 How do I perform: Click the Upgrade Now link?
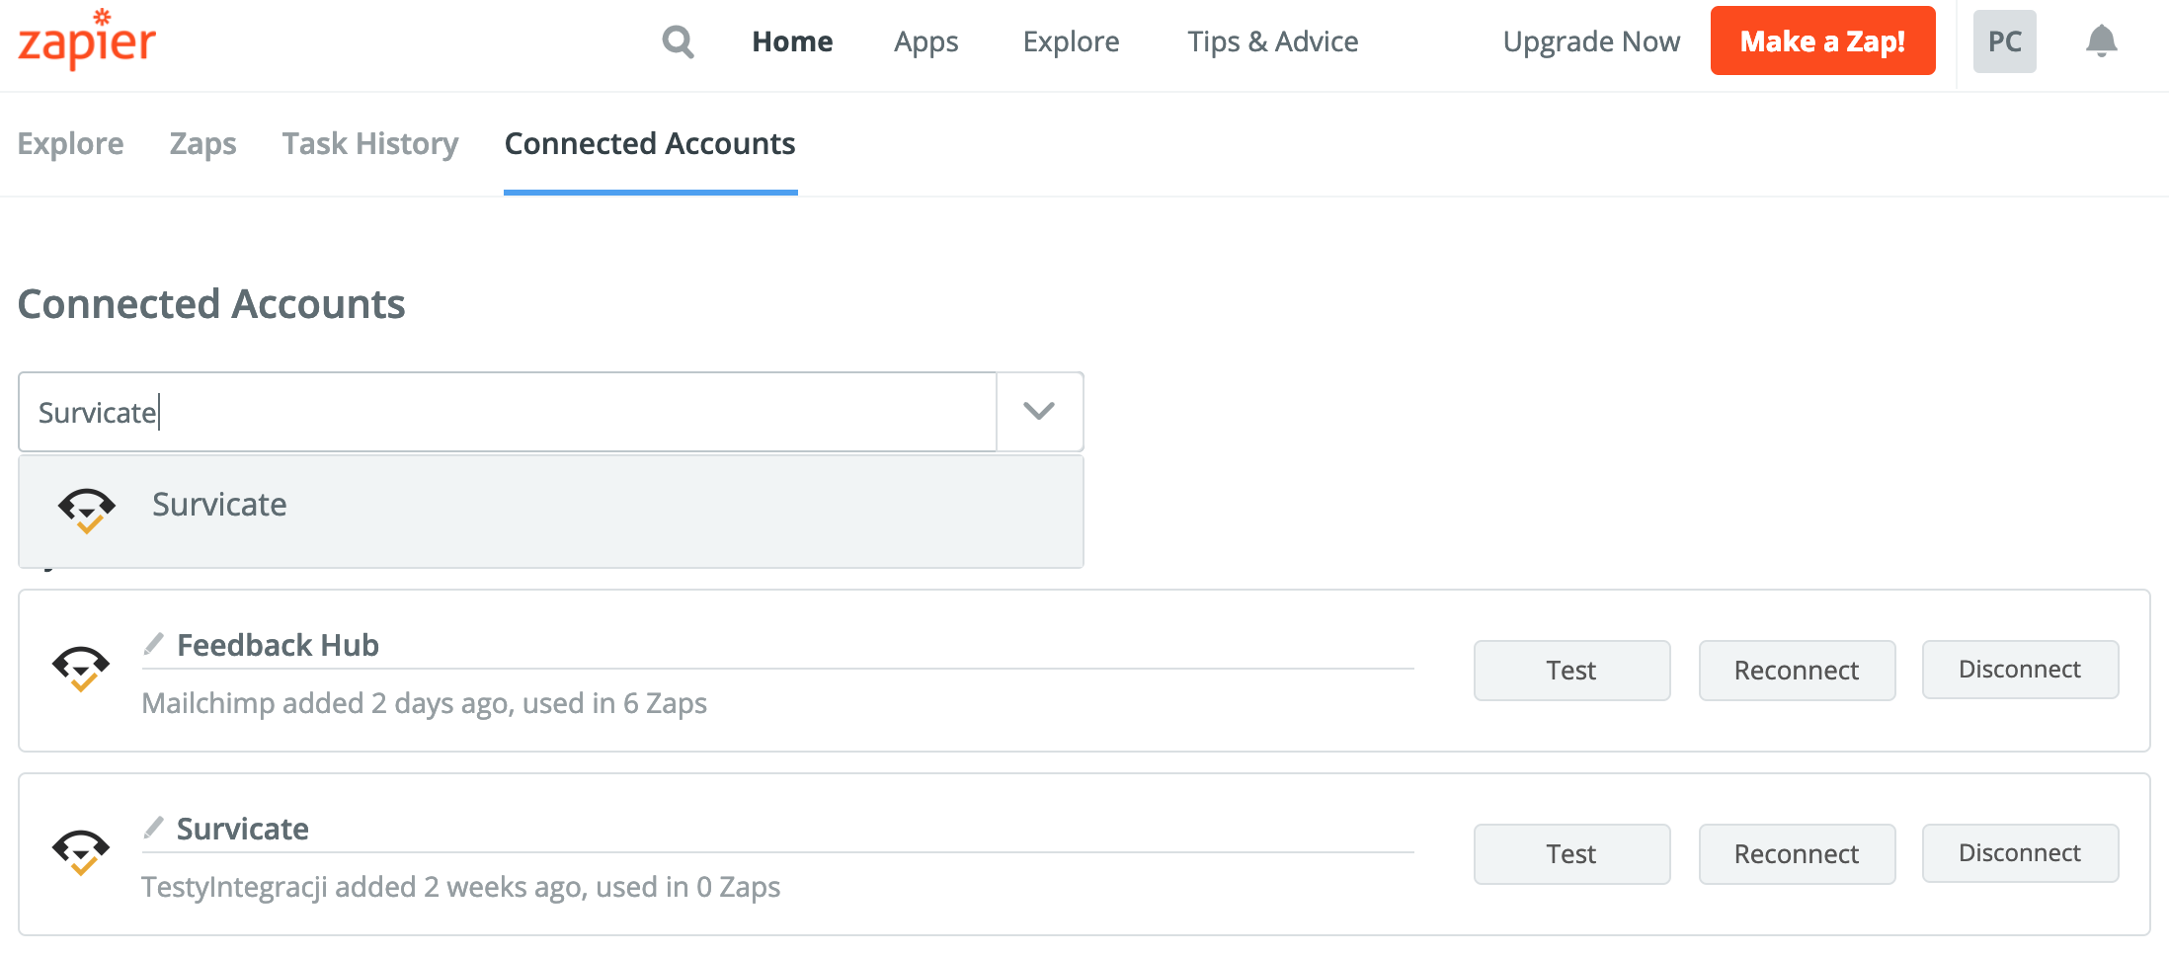[x=1591, y=41]
